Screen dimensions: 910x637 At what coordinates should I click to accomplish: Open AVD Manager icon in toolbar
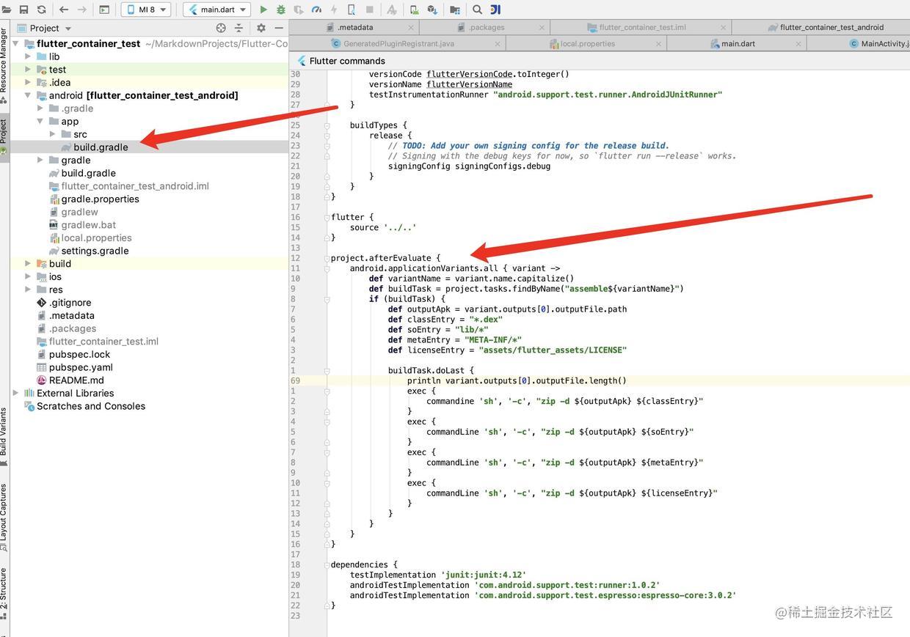(x=414, y=10)
